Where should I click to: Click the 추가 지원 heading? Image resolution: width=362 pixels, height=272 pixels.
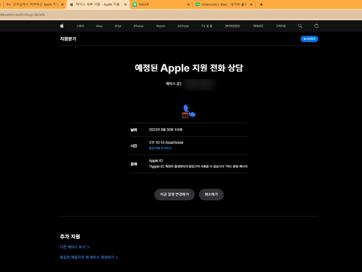[x=70, y=236]
